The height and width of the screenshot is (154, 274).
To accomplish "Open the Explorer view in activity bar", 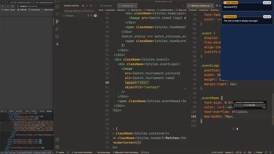I will click(57, 7).
